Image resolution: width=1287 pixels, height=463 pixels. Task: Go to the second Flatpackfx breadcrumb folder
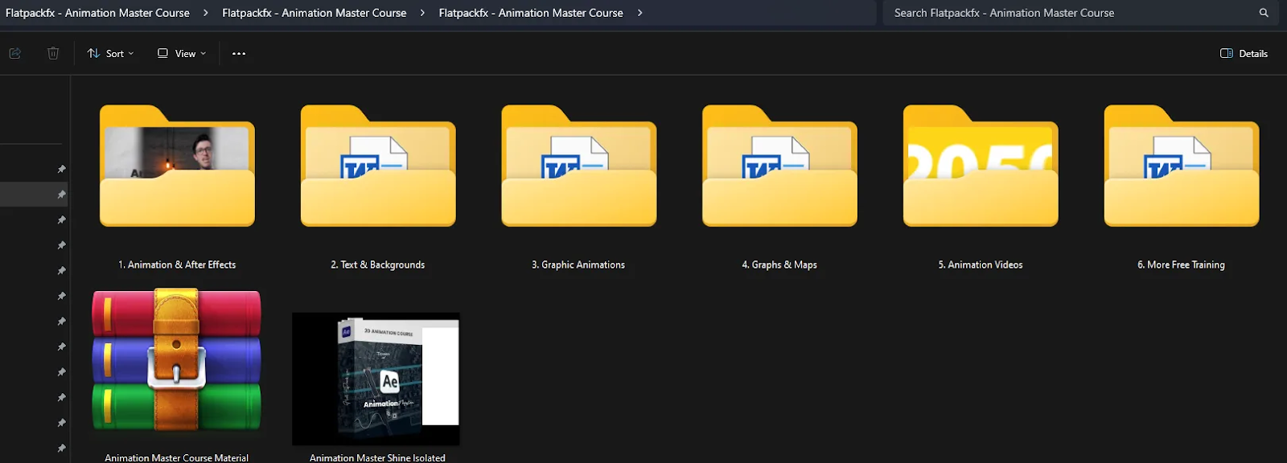tap(314, 13)
